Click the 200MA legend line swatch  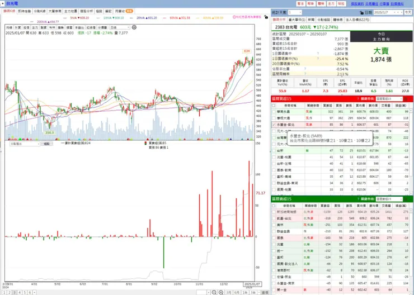point(32,22)
